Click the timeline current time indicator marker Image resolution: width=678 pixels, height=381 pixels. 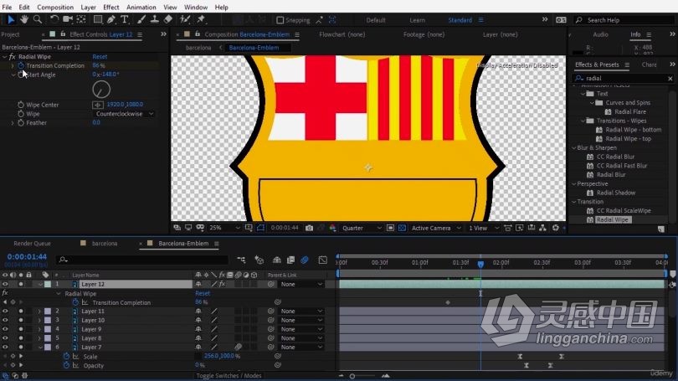(480, 264)
